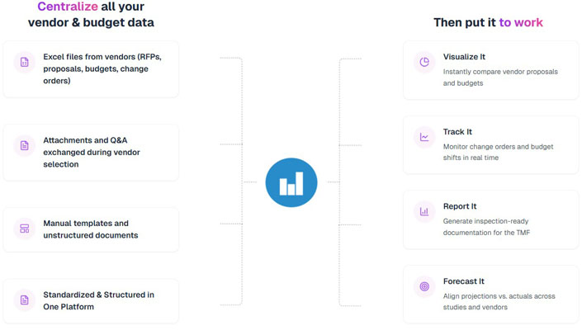Screen dimensions: 582x330
Task: Select the Track It heading
Action: tap(457, 132)
